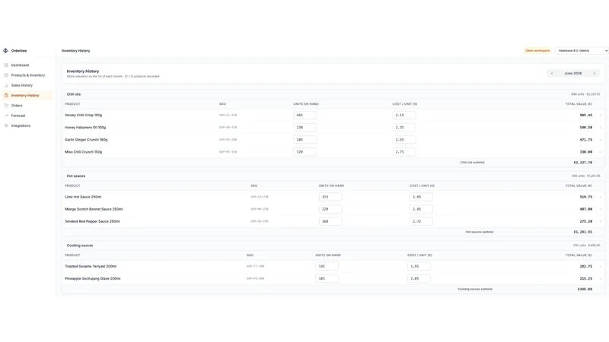Click the Forecast trend line icon
The image size is (609, 342).
point(6,116)
